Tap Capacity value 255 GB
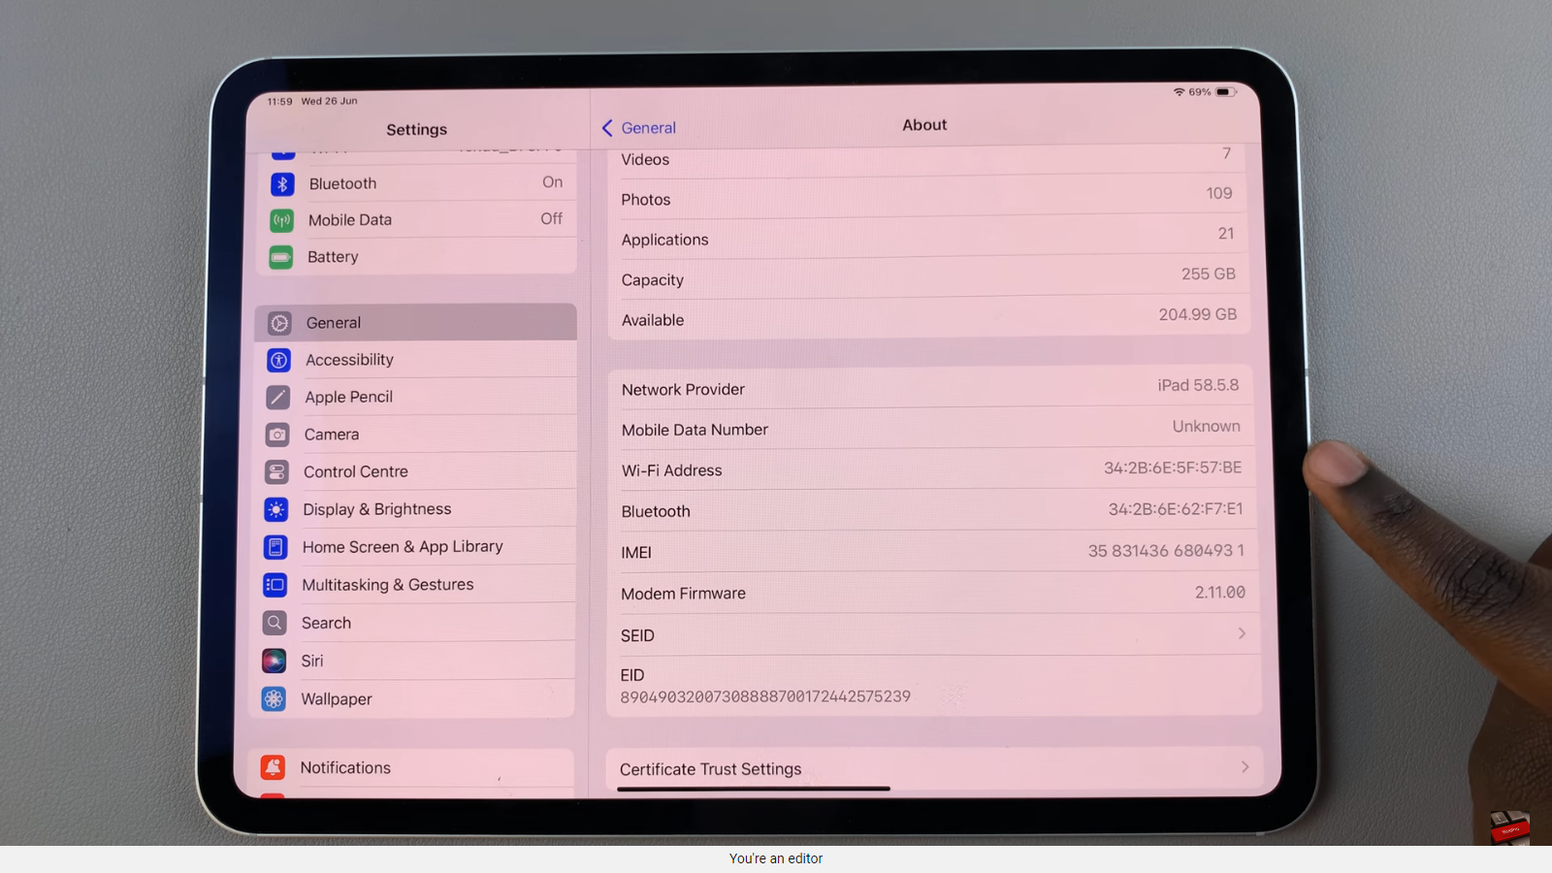Image resolution: width=1552 pixels, height=873 pixels. (1209, 275)
